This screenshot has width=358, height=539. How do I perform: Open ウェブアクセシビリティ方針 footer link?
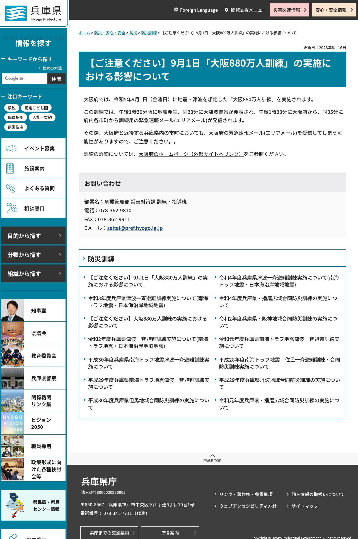pyautogui.click(x=245, y=506)
